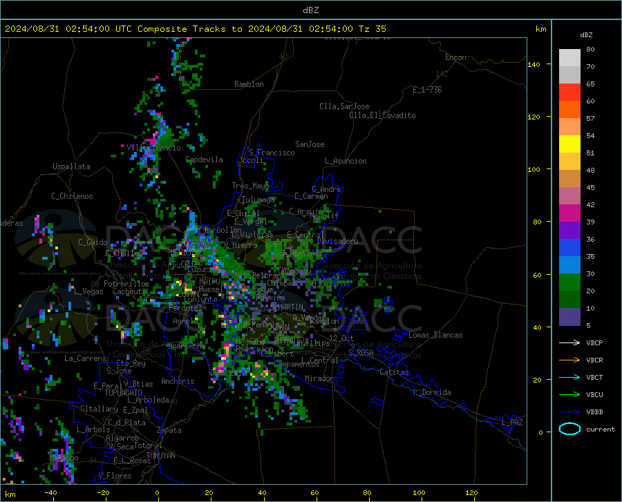Select the magenta 39–42 dBZ swatch
The image size is (622, 502).
(569, 213)
